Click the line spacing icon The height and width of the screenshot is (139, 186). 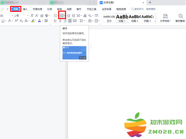(81, 21)
